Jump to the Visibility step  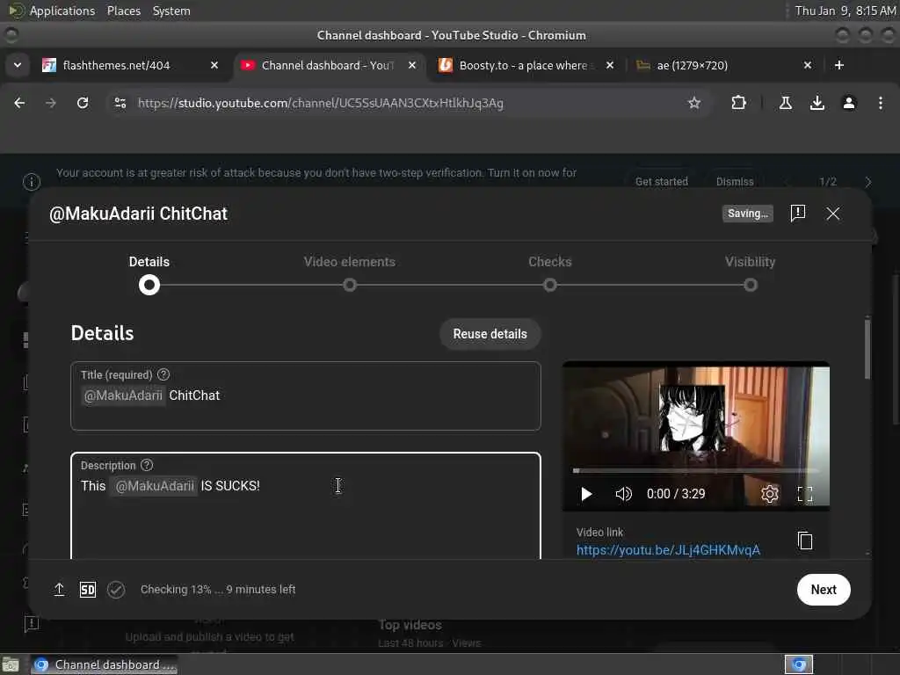(751, 285)
